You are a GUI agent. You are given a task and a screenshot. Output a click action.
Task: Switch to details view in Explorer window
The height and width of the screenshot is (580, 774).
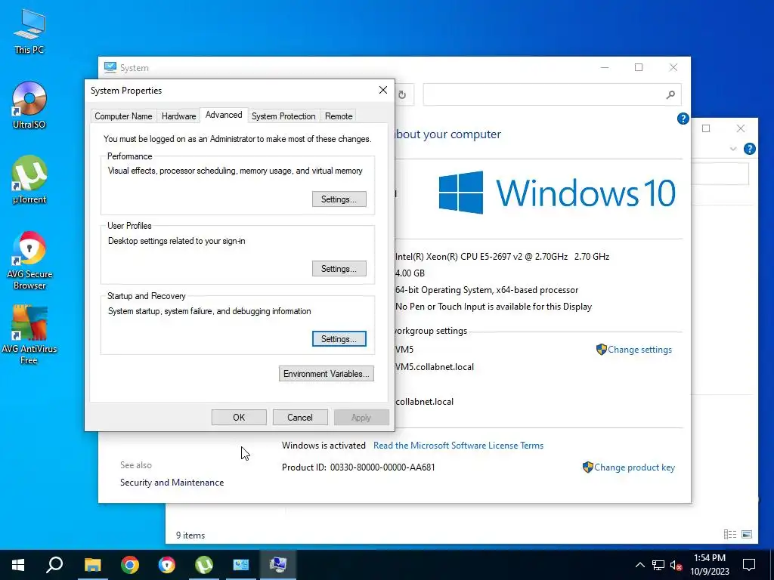pos(730,535)
